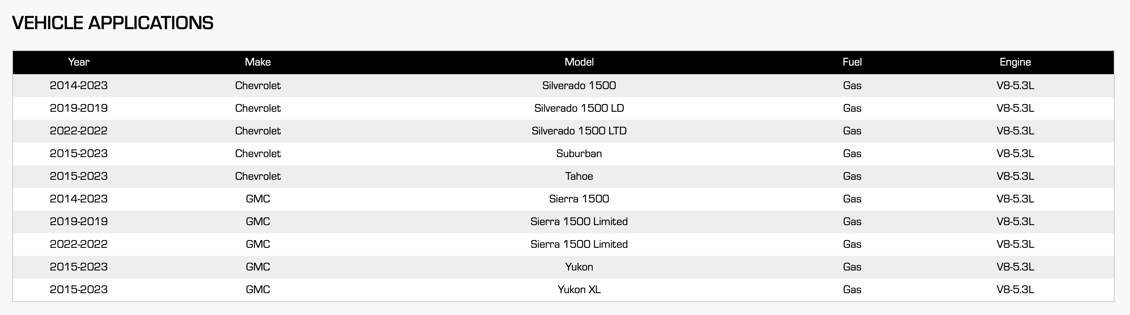Select the Sierra 1500 model cell
The image size is (1130, 315).
point(579,199)
